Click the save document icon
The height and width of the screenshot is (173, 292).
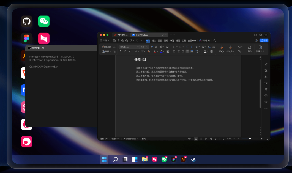coord(114,40)
